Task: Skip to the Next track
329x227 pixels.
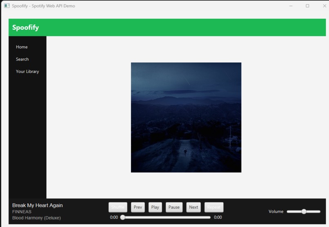Action: pos(193,207)
